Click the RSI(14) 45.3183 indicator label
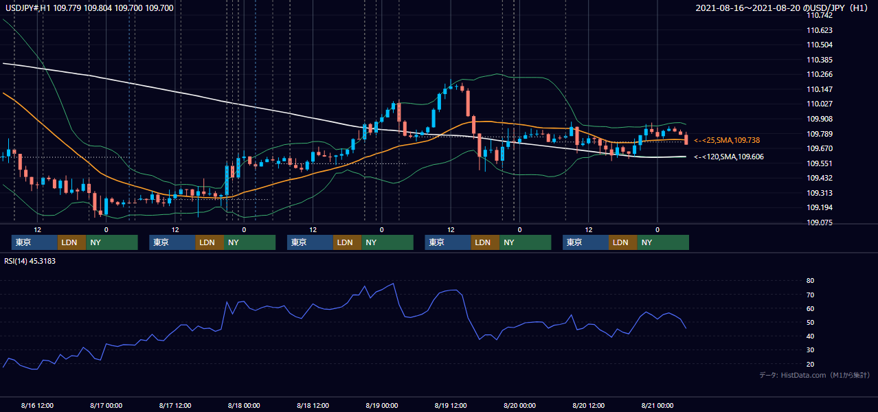Viewport: 878px width, 412px height. [30, 261]
